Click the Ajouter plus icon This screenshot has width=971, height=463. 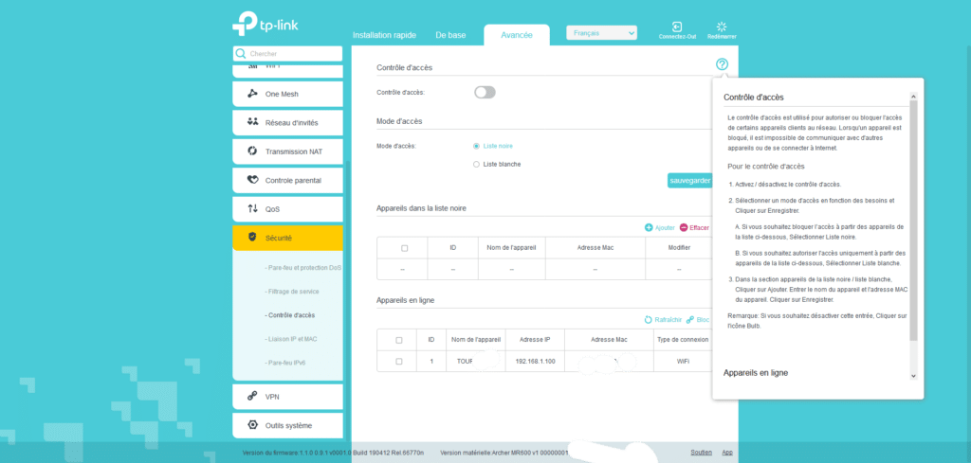(x=649, y=227)
